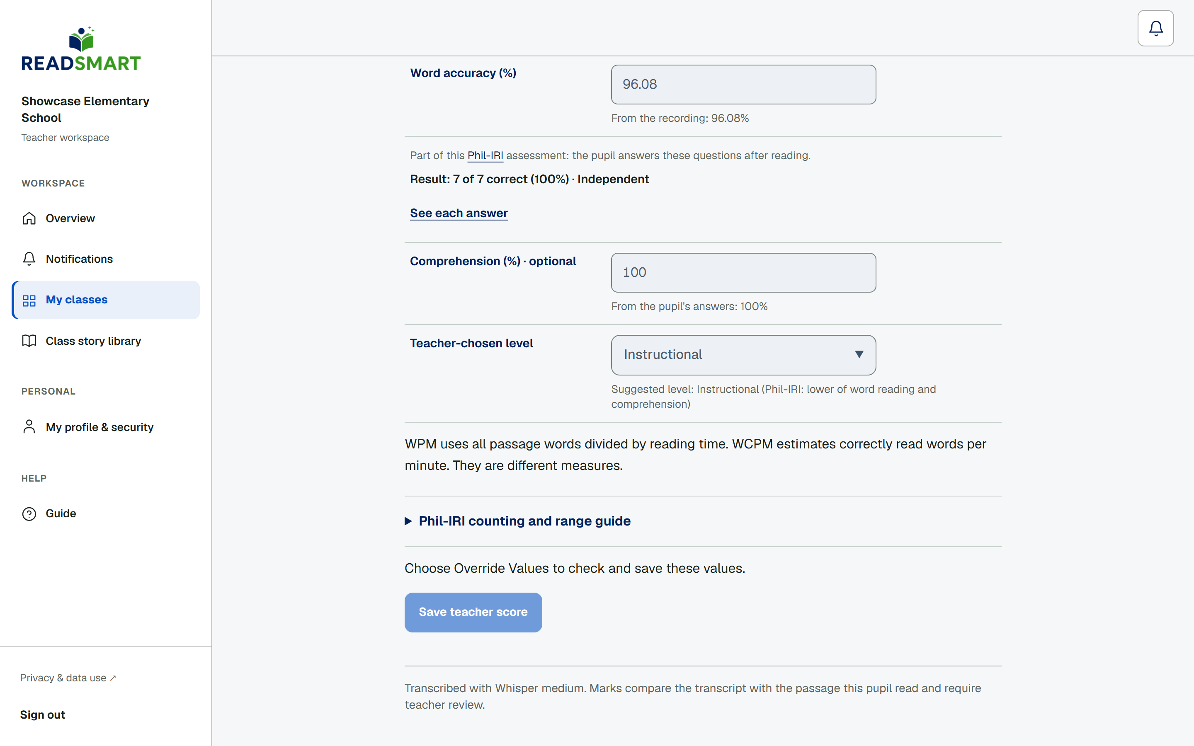
Task: Click the dropdown arrow beside Instructional
Action: [859, 355]
